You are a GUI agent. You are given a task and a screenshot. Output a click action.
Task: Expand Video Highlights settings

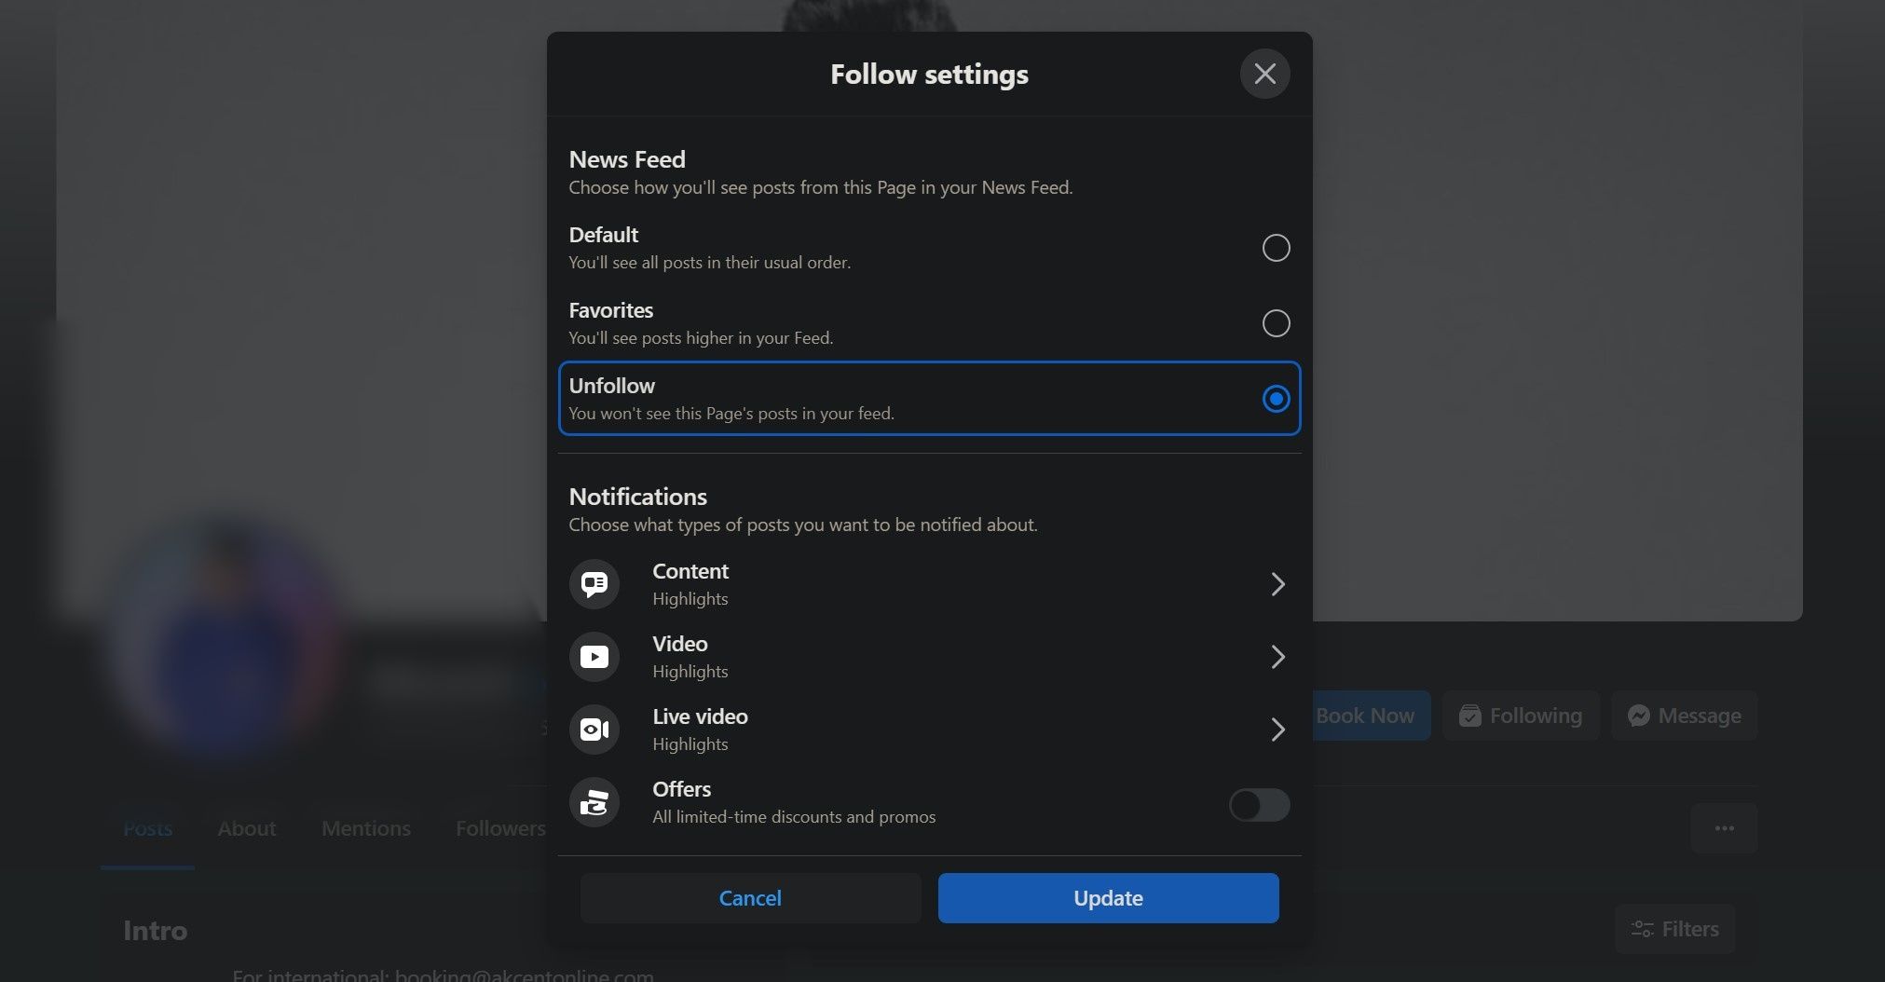(1277, 656)
